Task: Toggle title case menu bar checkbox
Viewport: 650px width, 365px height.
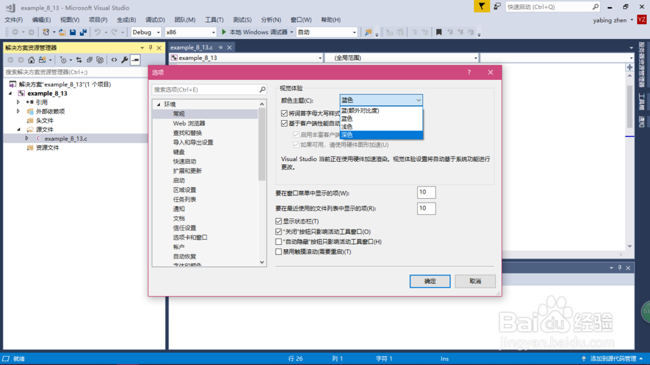Action: pyautogui.click(x=284, y=113)
